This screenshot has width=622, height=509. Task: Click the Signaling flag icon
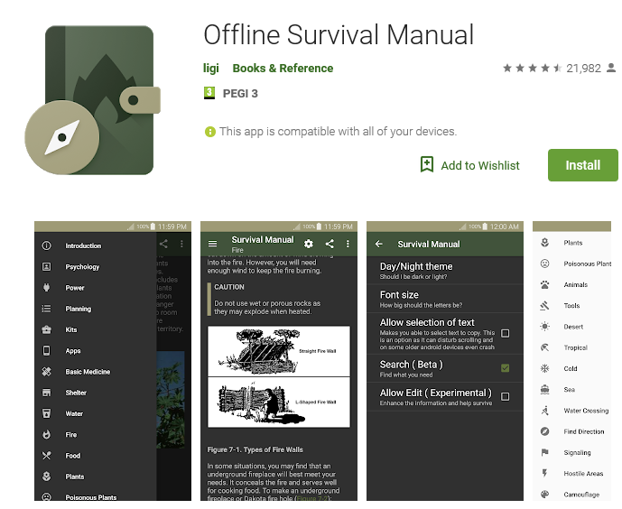[544, 452]
